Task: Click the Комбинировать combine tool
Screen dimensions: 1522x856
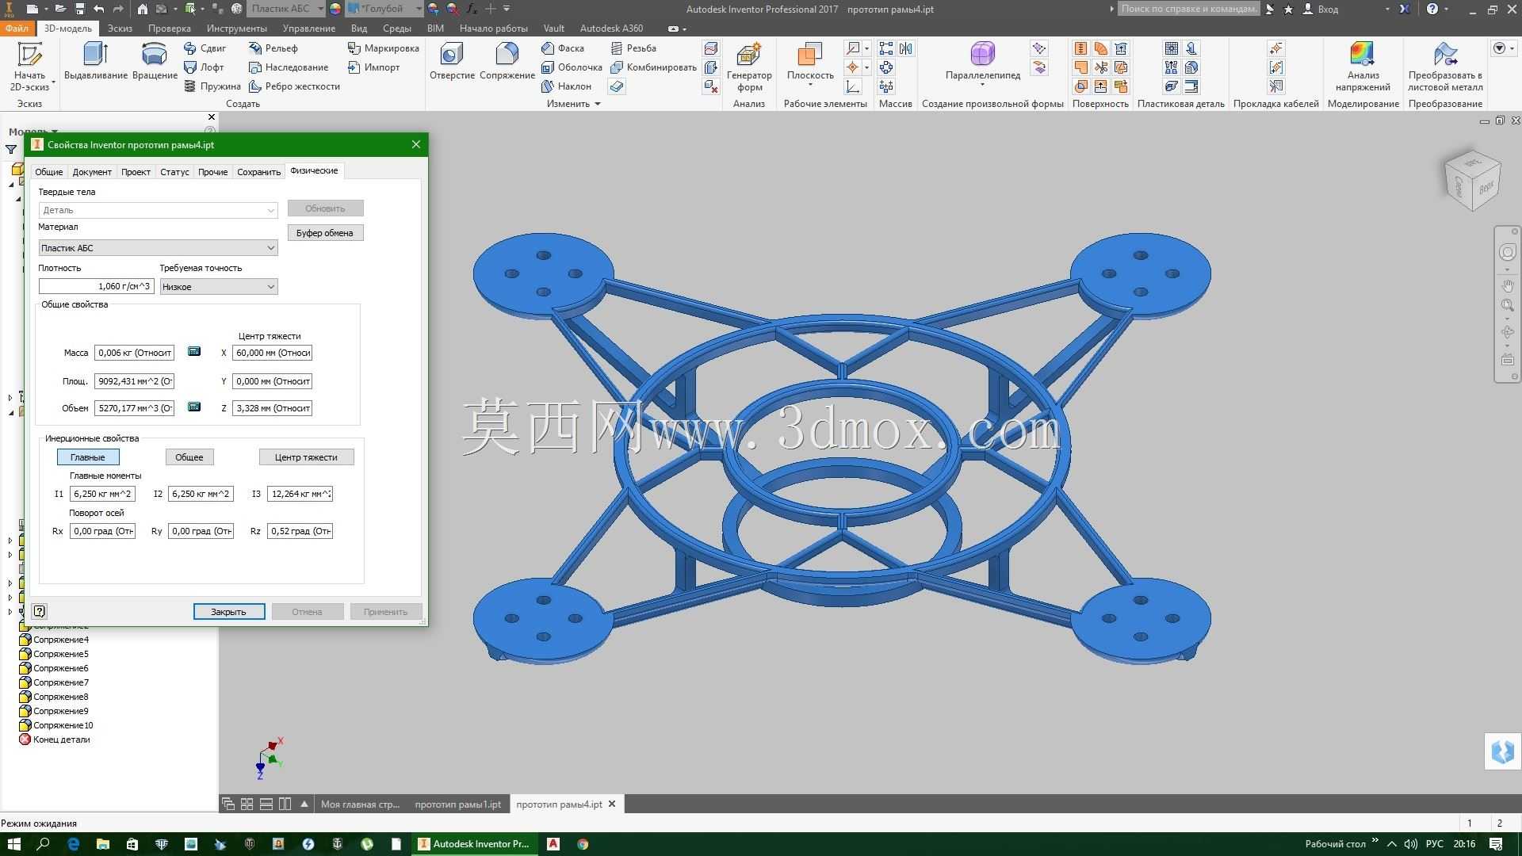Action: point(653,67)
